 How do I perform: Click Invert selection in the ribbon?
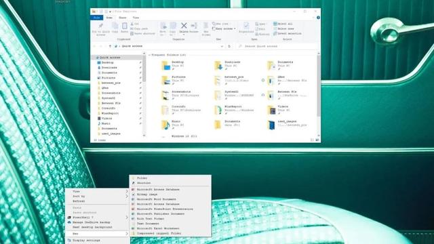288,33
